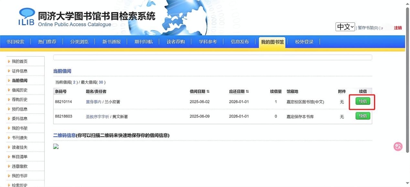Click the ILIB logo icon
Screen dimensions: 410x187
[x=27, y=17]
